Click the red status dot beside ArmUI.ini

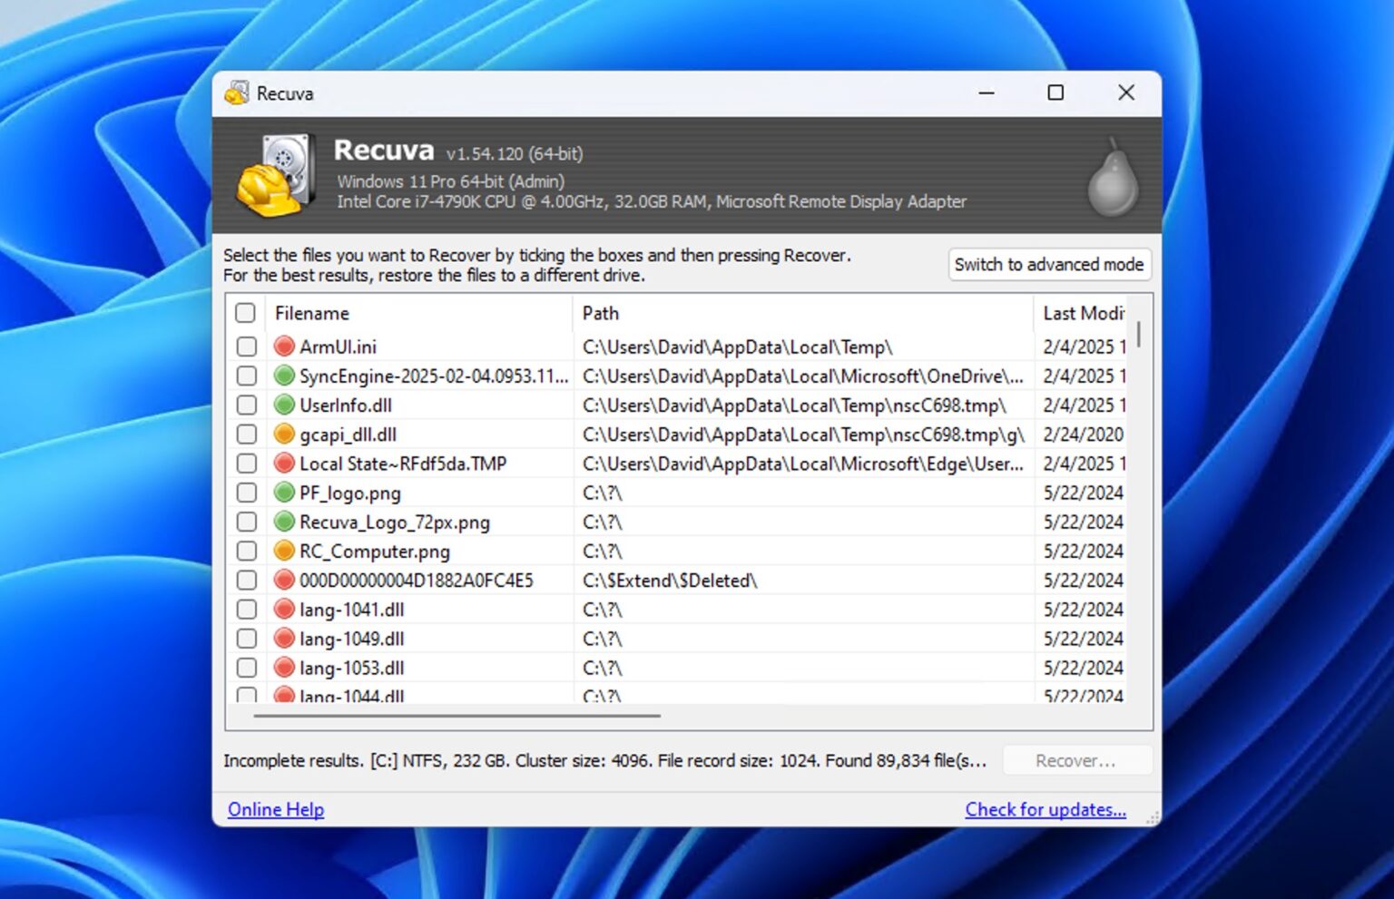click(x=284, y=346)
